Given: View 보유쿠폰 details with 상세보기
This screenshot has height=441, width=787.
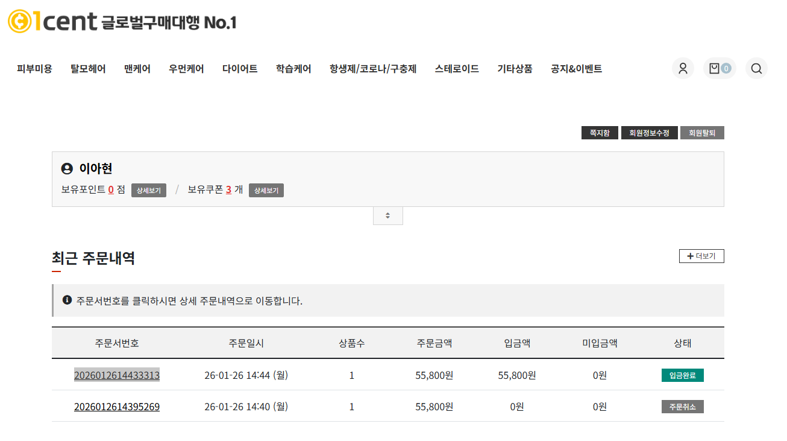Looking at the screenshot, I should [x=266, y=190].
